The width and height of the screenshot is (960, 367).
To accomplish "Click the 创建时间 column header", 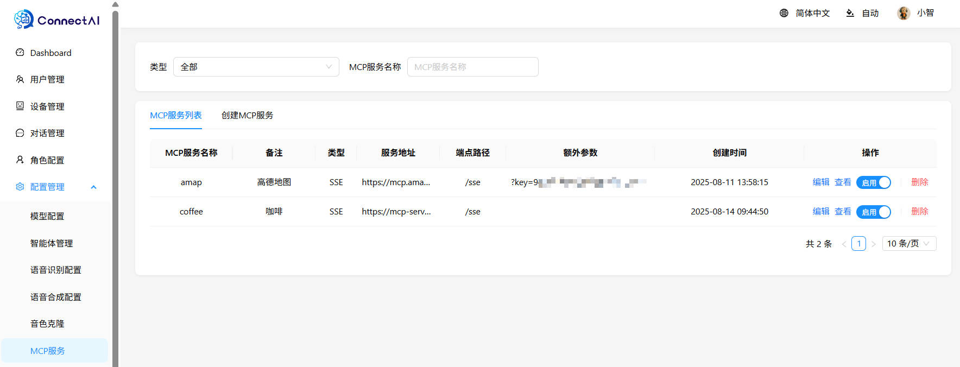I will (729, 153).
